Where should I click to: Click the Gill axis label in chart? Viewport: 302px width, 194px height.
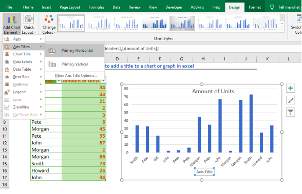click(x=156, y=159)
